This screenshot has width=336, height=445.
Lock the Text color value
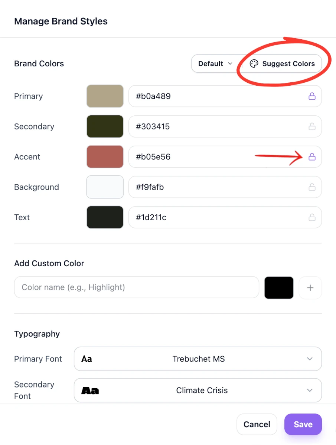(x=312, y=217)
